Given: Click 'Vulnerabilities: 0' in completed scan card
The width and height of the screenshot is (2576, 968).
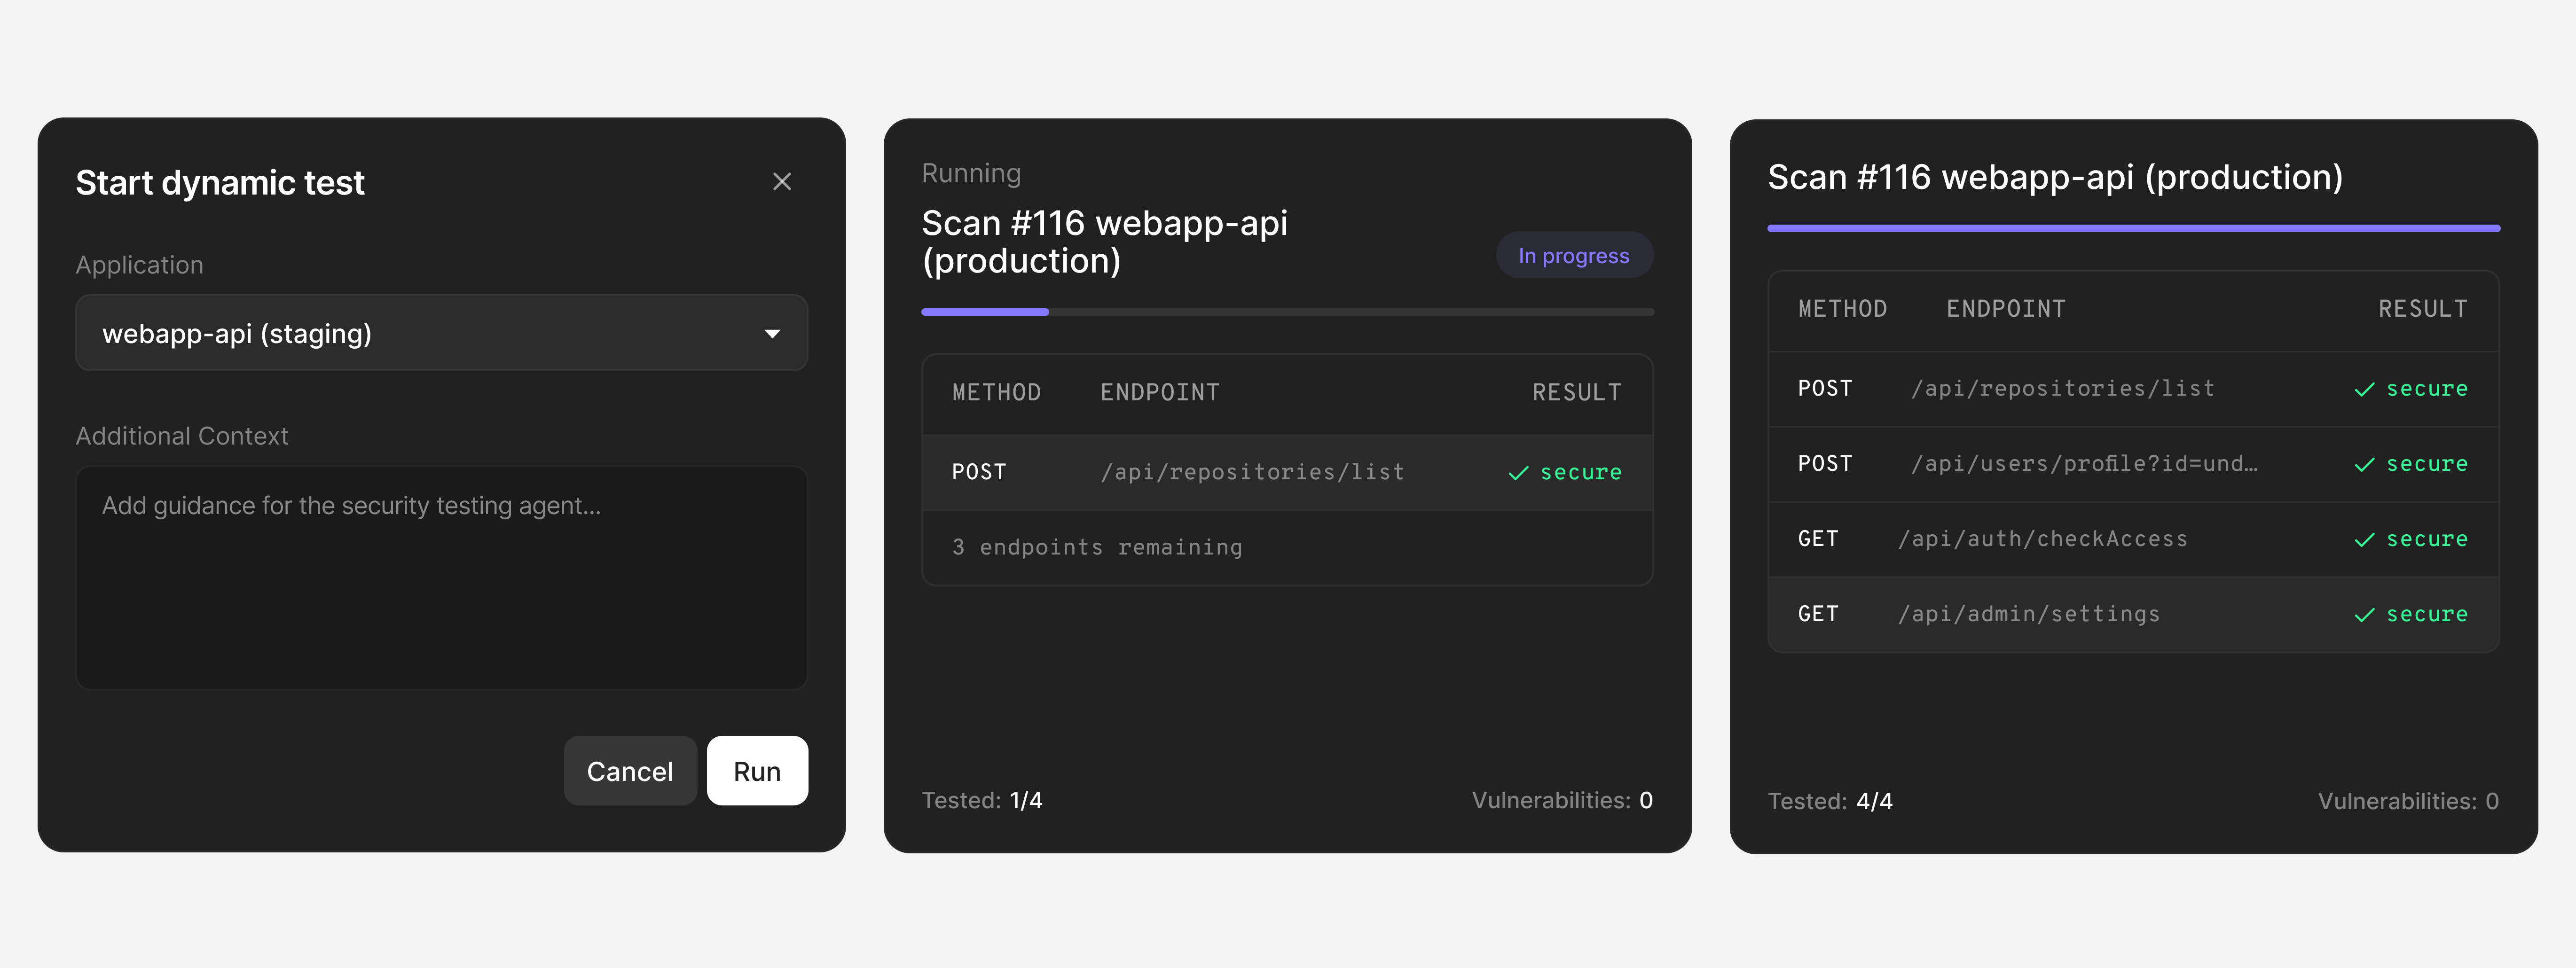Looking at the screenshot, I should pos(2408,801).
